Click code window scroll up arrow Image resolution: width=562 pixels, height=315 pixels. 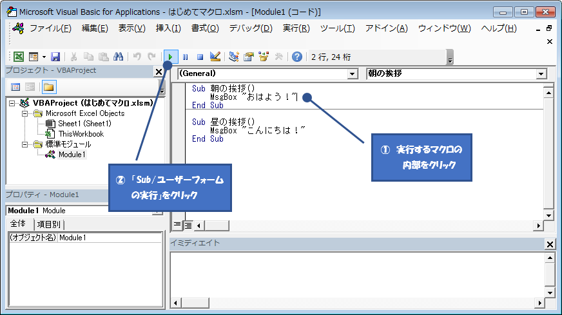click(548, 93)
